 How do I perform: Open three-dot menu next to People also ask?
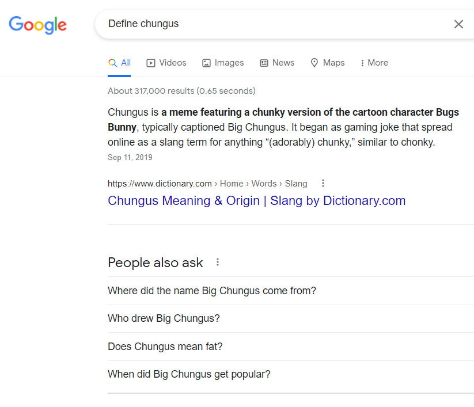[217, 263]
